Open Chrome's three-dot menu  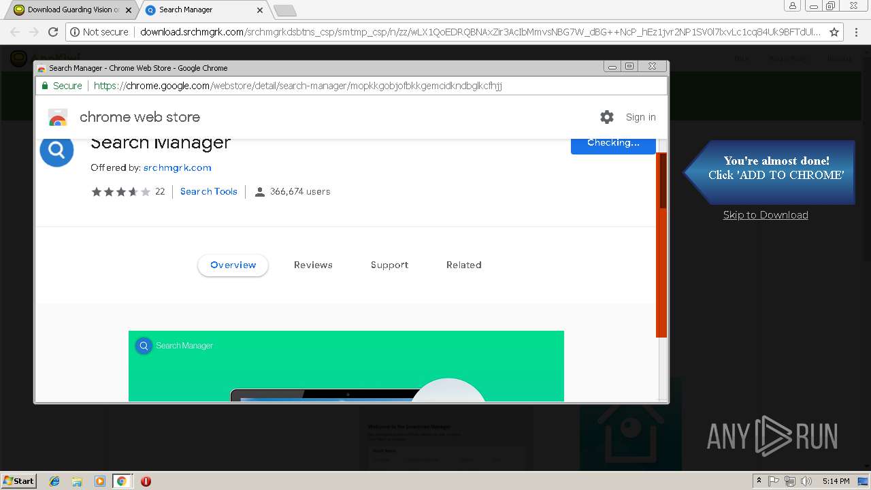tap(857, 32)
